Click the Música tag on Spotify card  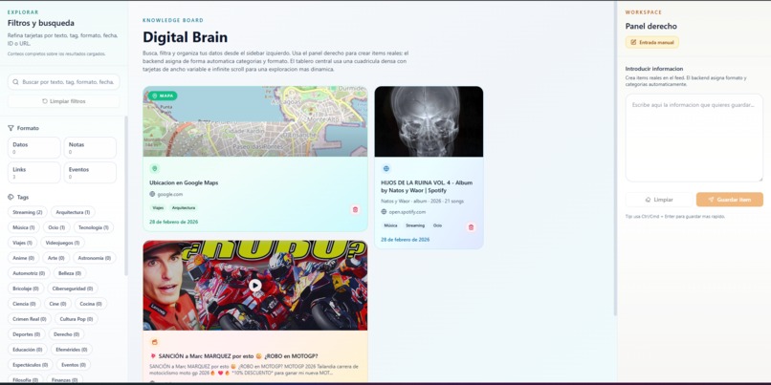(390, 225)
